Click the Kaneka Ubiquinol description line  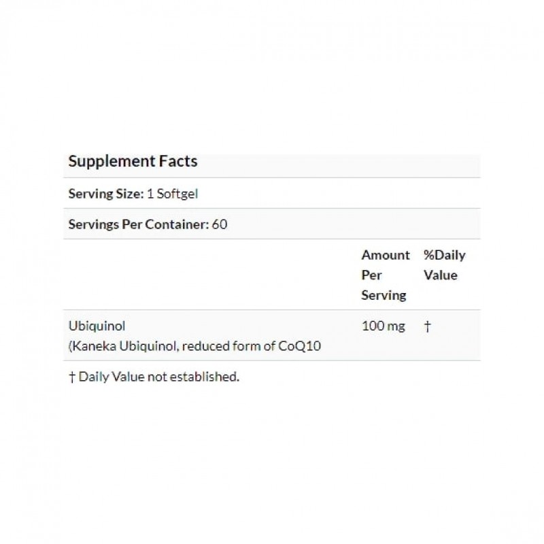point(194,346)
